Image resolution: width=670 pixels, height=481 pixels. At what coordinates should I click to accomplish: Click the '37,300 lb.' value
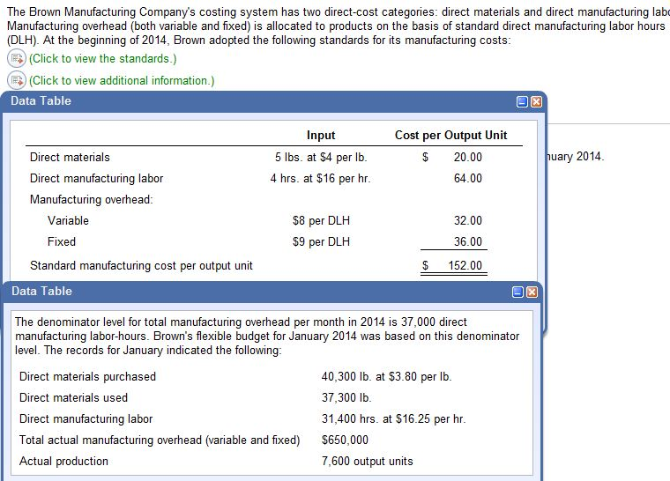[346, 397]
